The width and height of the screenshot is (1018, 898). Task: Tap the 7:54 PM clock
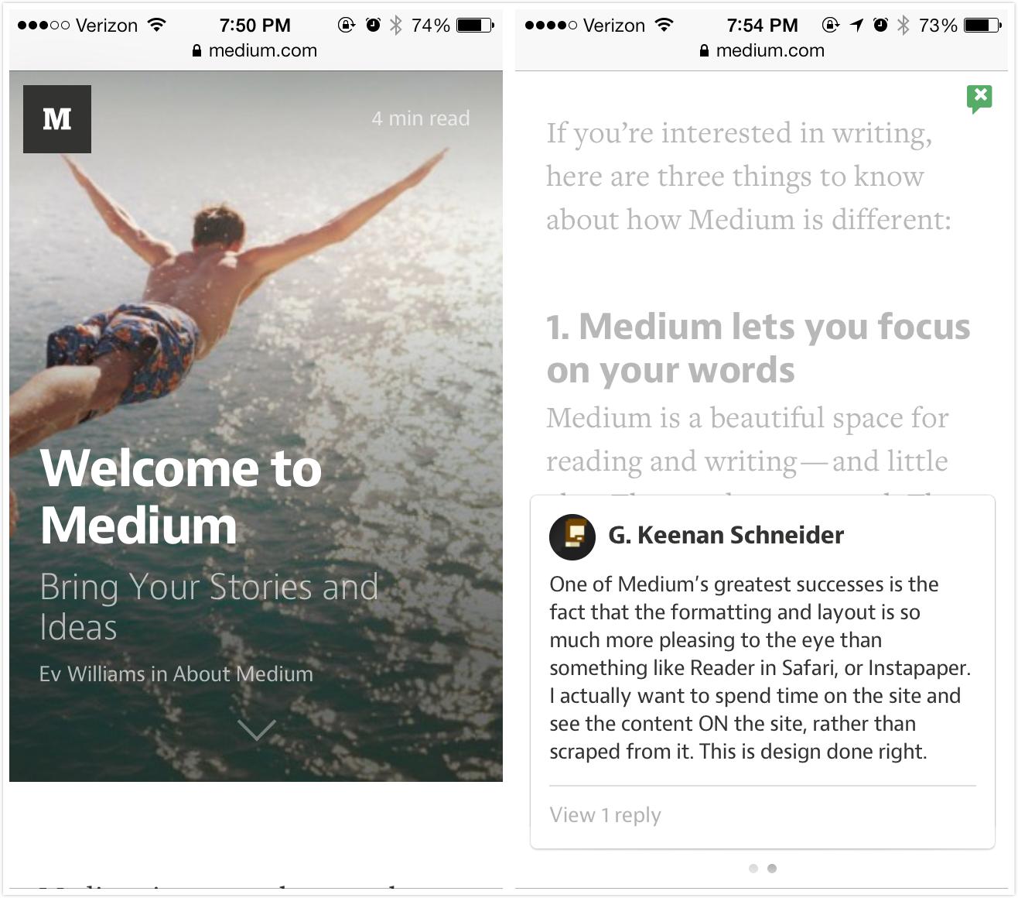pyautogui.click(x=763, y=25)
